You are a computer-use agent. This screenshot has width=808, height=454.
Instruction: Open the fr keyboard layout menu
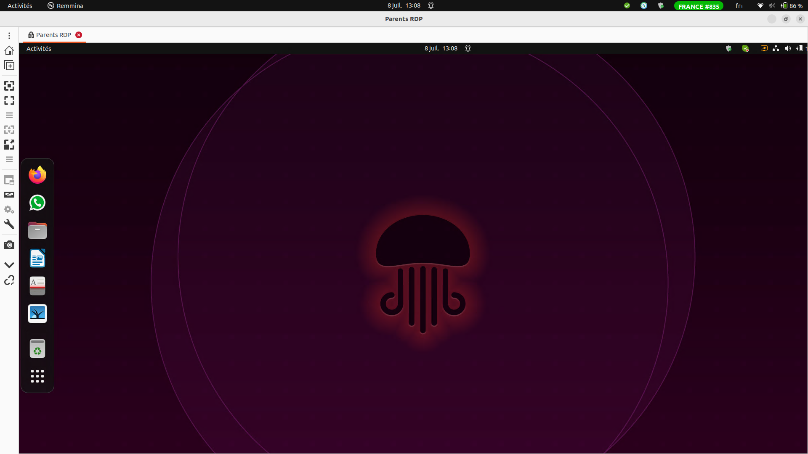coord(739,6)
